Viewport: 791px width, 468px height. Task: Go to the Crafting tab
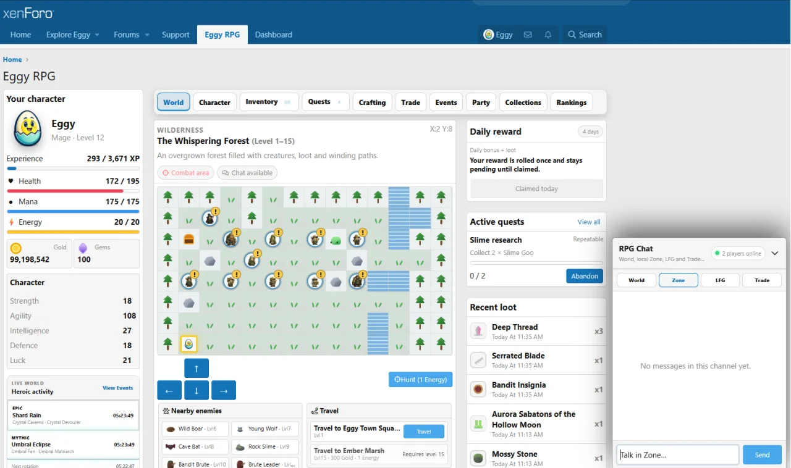(372, 102)
